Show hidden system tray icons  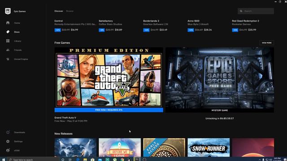pyautogui.click(x=260, y=160)
